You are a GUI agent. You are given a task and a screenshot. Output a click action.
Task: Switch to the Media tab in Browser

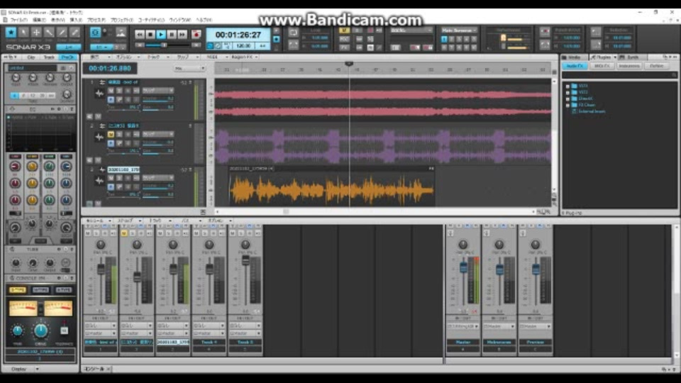point(573,57)
